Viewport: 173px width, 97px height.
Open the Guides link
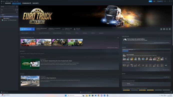[x=77, y=33]
